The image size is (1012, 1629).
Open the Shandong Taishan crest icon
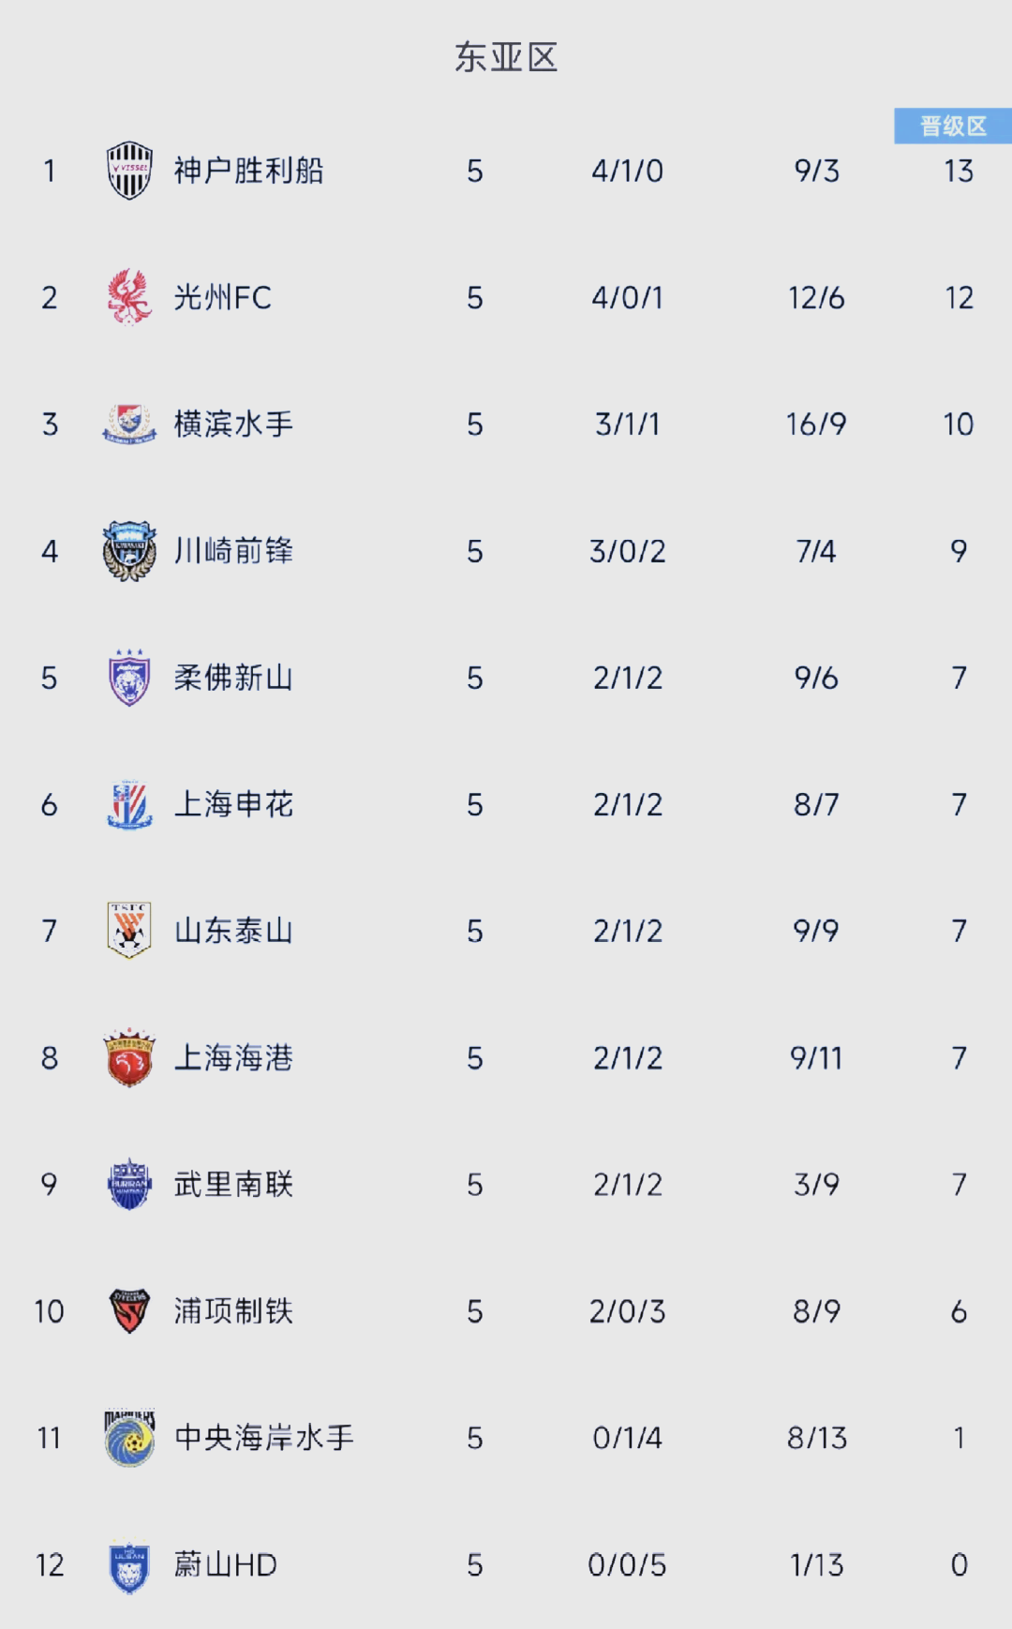tap(129, 931)
